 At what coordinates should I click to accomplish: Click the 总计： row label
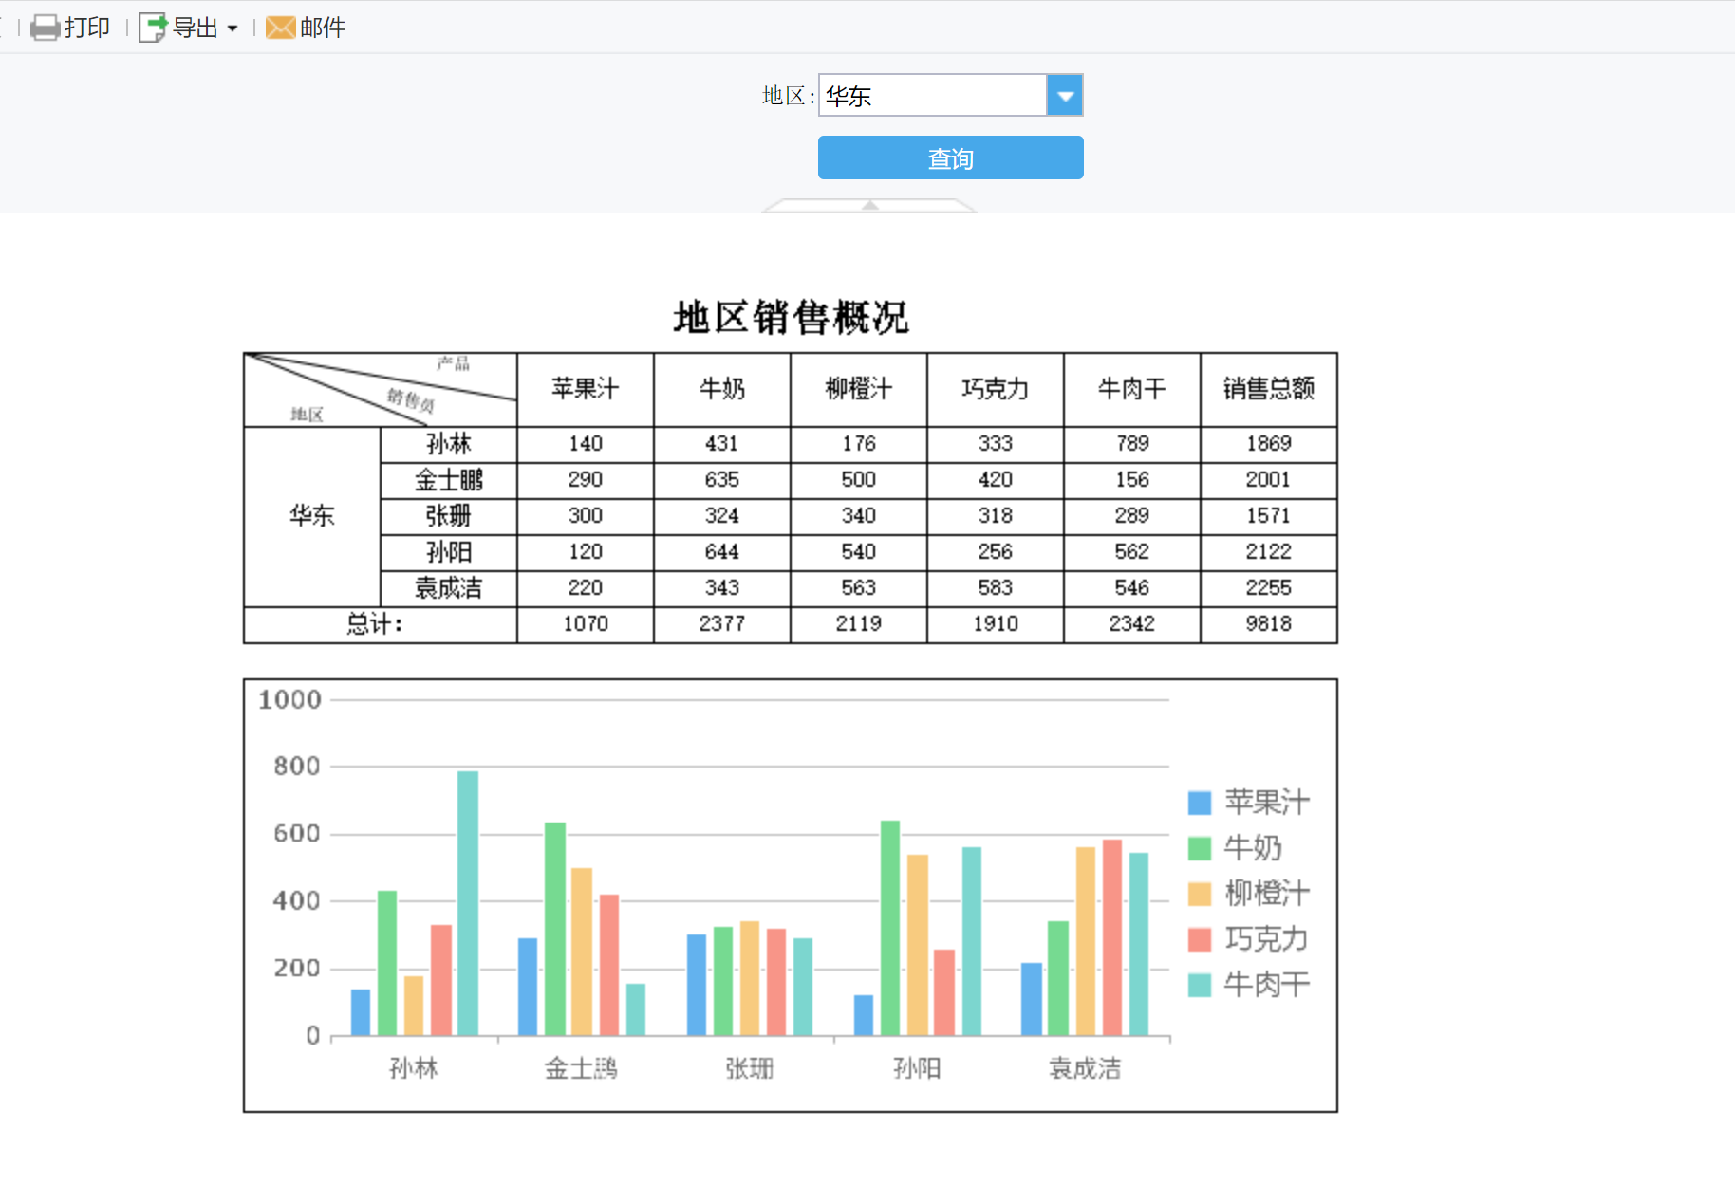point(381,625)
